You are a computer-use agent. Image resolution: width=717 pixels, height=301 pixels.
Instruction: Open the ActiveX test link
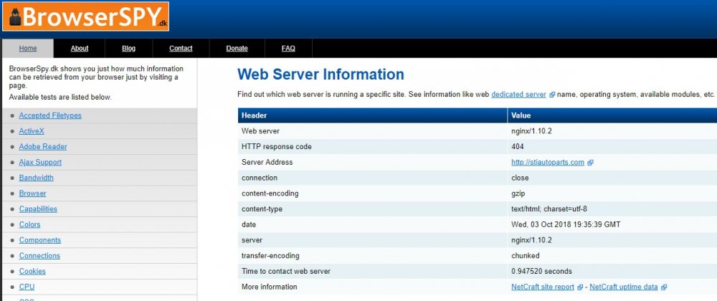32,131
